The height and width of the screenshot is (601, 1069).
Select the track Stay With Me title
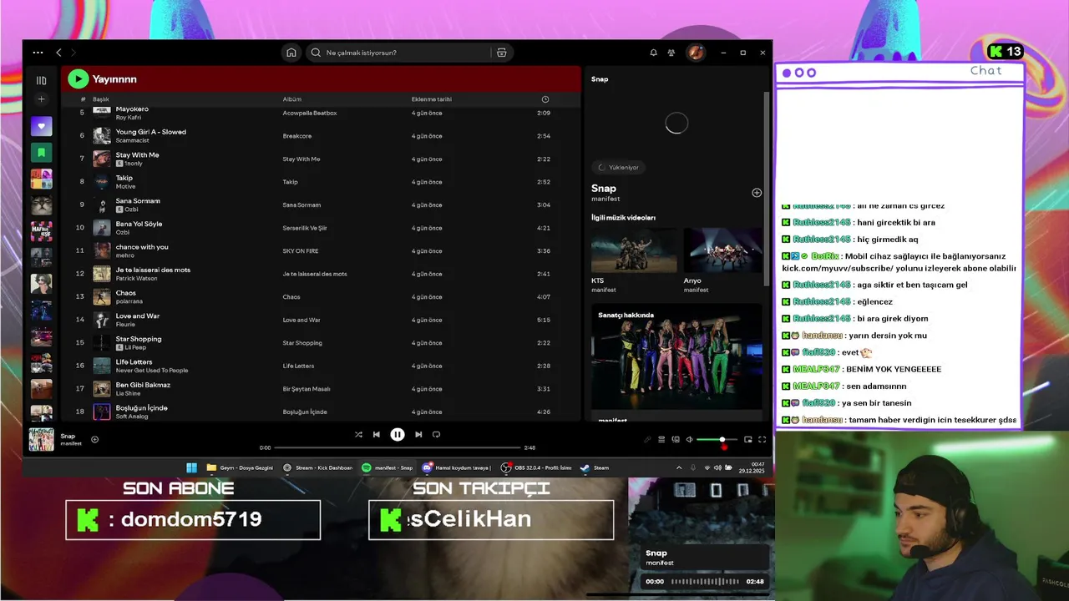[137, 154]
